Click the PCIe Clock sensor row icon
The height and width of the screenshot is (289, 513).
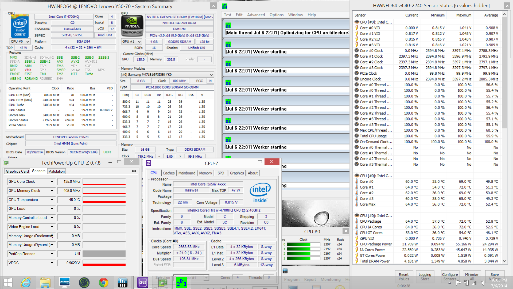(x=357, y=73)
